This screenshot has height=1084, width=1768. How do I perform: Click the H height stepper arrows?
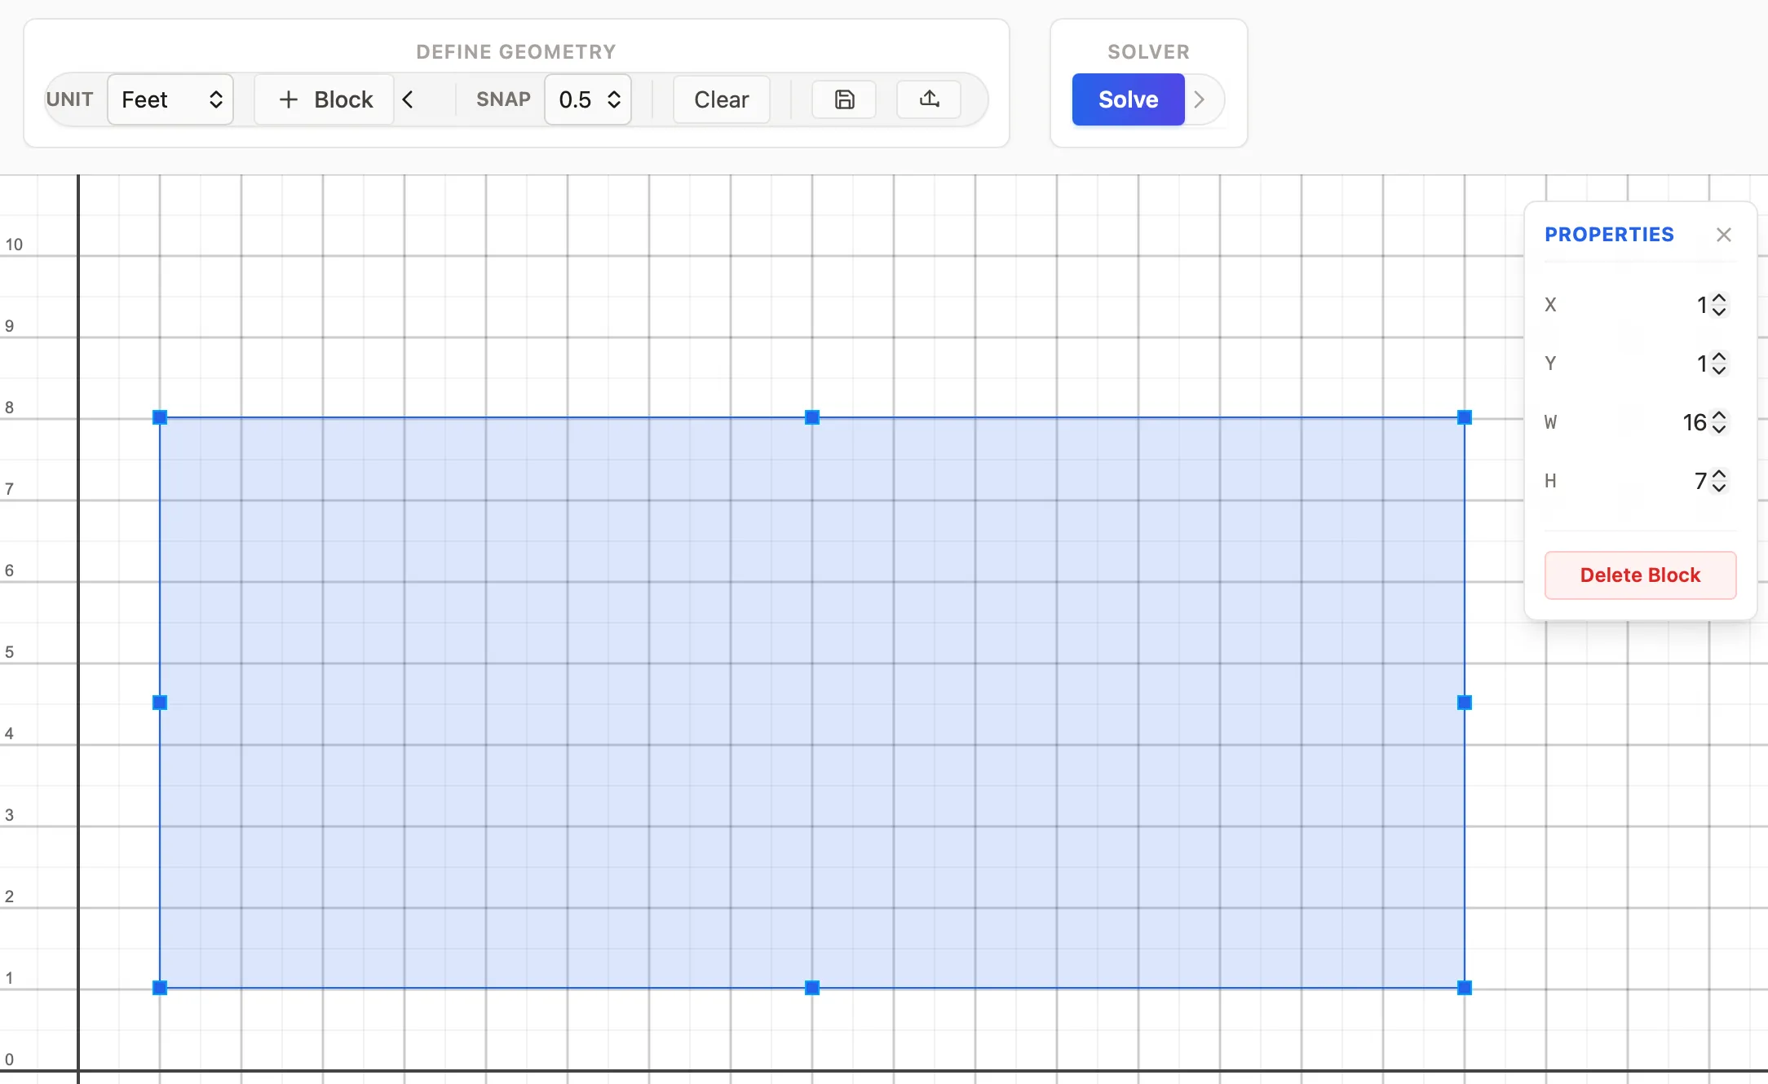pos(1719,481)
